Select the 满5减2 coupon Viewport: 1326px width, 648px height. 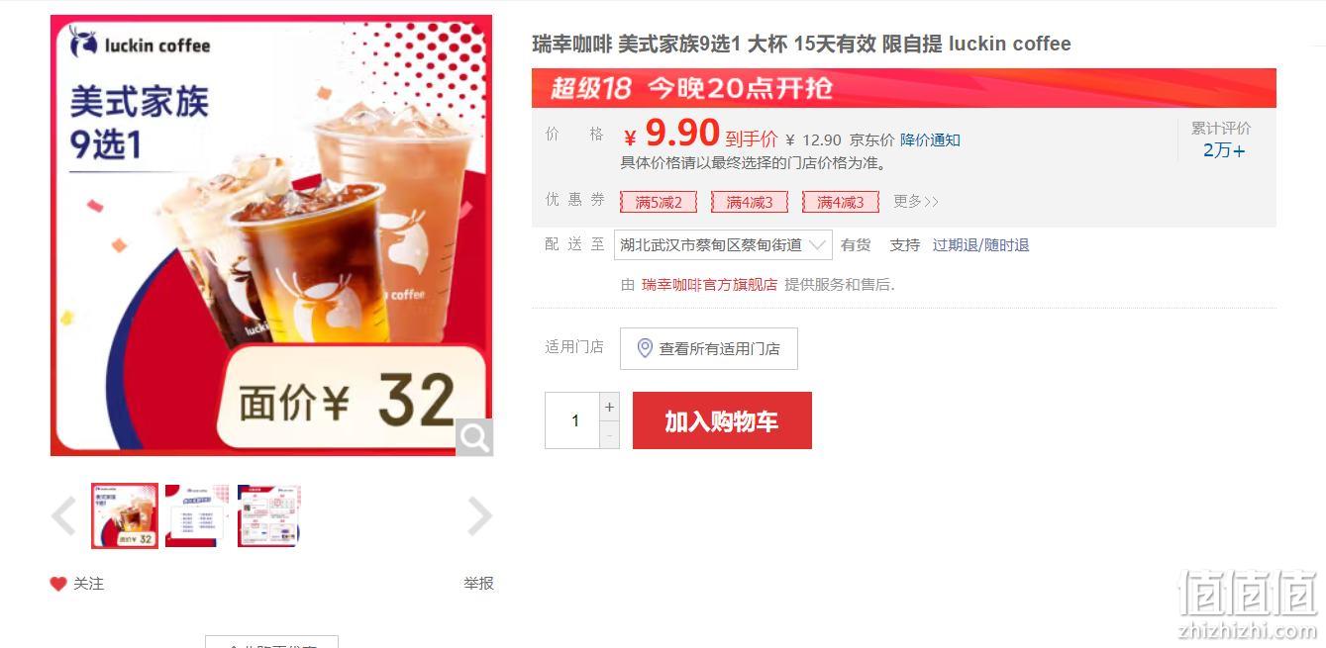[x=659, y=202]
